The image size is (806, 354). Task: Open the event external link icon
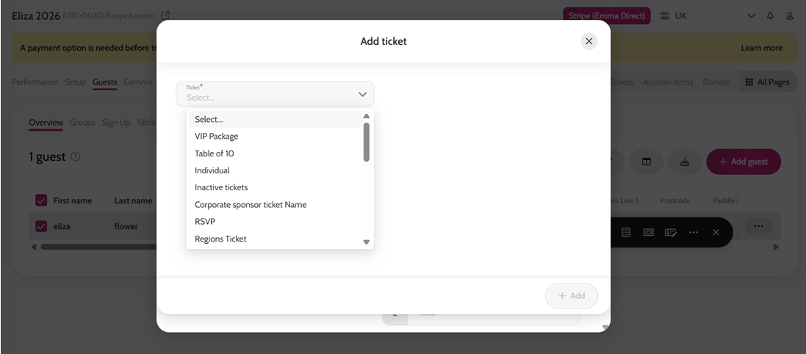[165, 16]
